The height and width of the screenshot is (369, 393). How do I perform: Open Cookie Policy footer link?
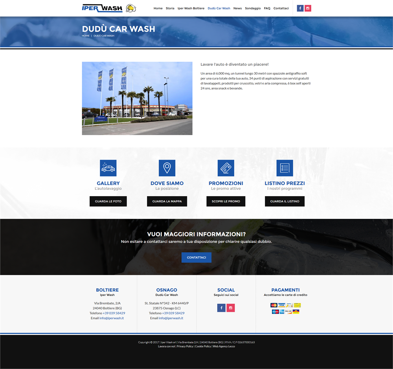tap(203, 347)
